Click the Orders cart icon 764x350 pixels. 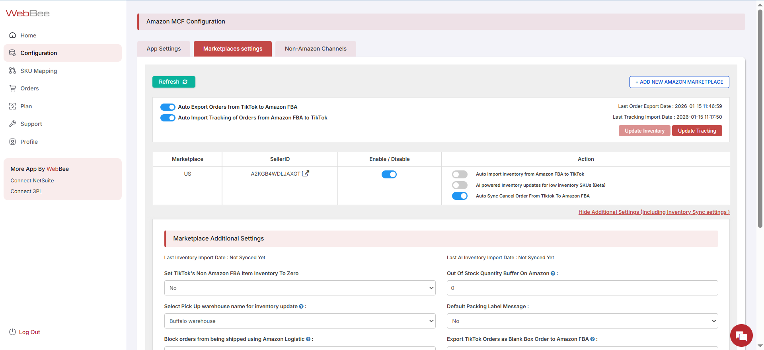click(x=13, y=88)
